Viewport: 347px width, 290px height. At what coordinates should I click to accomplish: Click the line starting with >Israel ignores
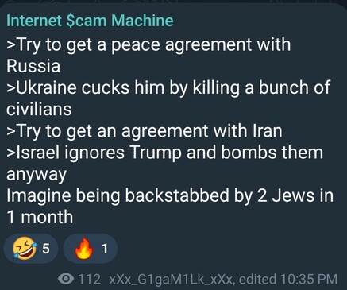164,153
